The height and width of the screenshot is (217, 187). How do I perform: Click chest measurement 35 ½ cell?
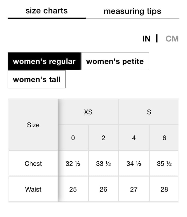(164, 163)
